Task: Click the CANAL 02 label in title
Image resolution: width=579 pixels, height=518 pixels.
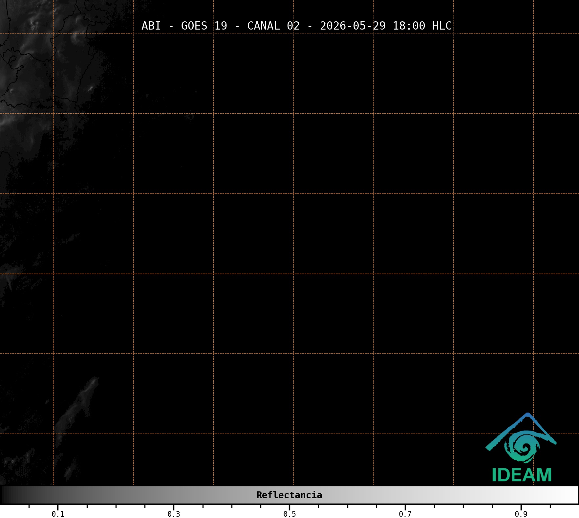Action: pyautogui.click(x=273, y=26)
